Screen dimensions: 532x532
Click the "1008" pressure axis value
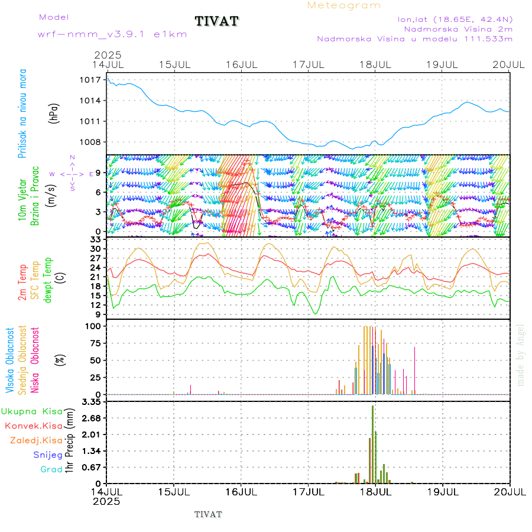90,142
